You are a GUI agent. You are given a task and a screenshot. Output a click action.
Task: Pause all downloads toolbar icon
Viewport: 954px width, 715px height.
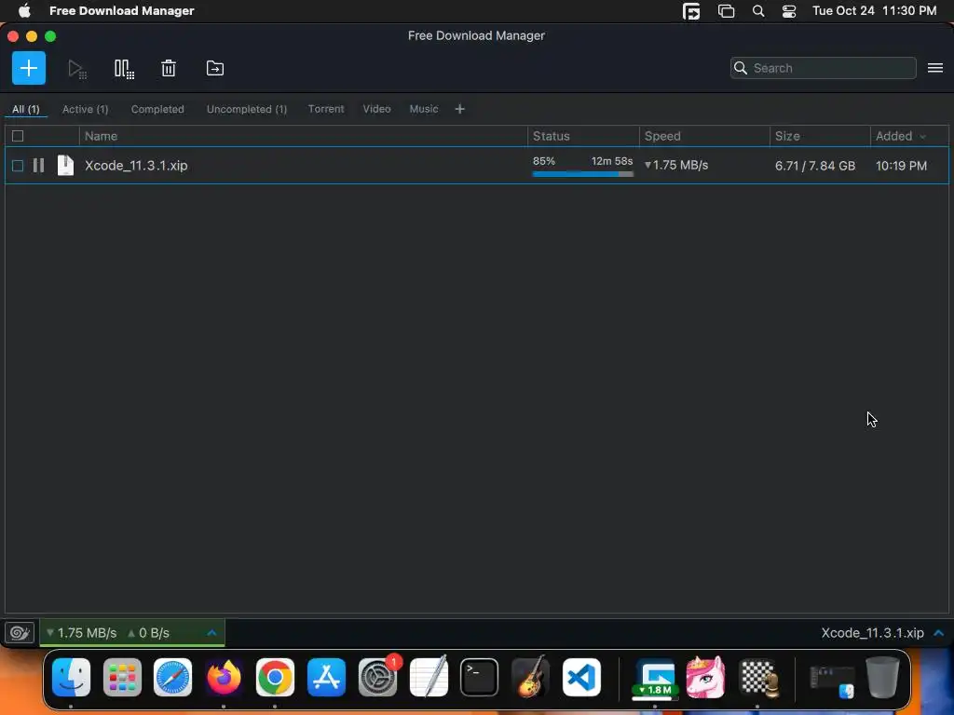pos(124,69)
